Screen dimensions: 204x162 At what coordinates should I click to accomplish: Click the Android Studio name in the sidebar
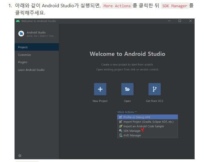coord(36,32)
